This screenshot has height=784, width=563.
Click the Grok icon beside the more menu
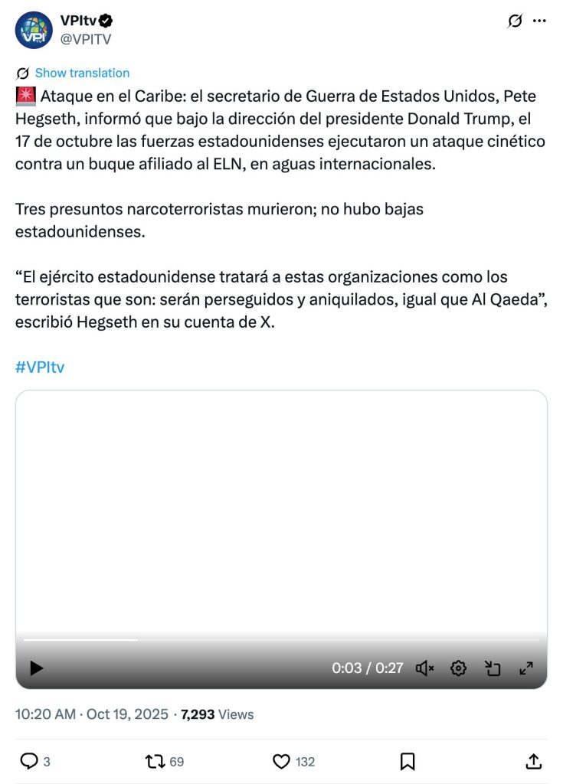coord(515,21)
